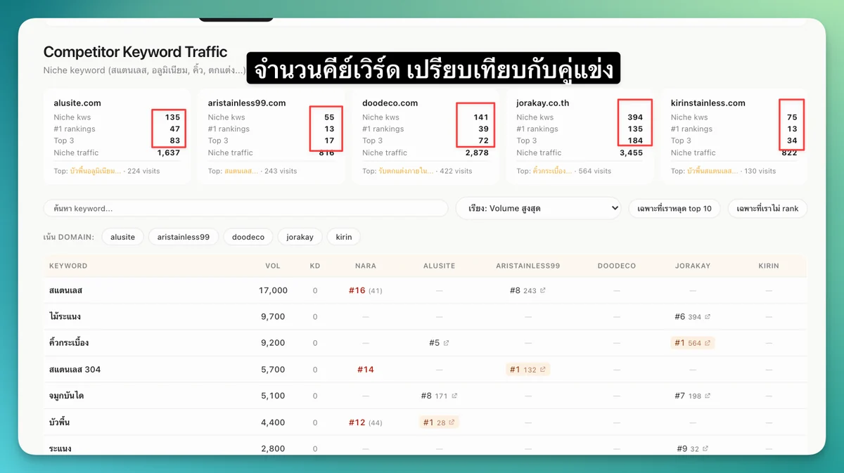Click NARA rank #12 (44)
Image resolution: width=844 pixels, height=473 pixels.
click(x=365, y=422)
